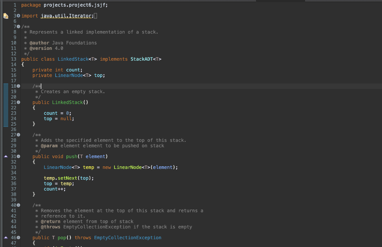Image resolution: width=382 pixels, height=247 pixels.
Task: Click the @throws Javadoc tag
Action: click(50, 227)
